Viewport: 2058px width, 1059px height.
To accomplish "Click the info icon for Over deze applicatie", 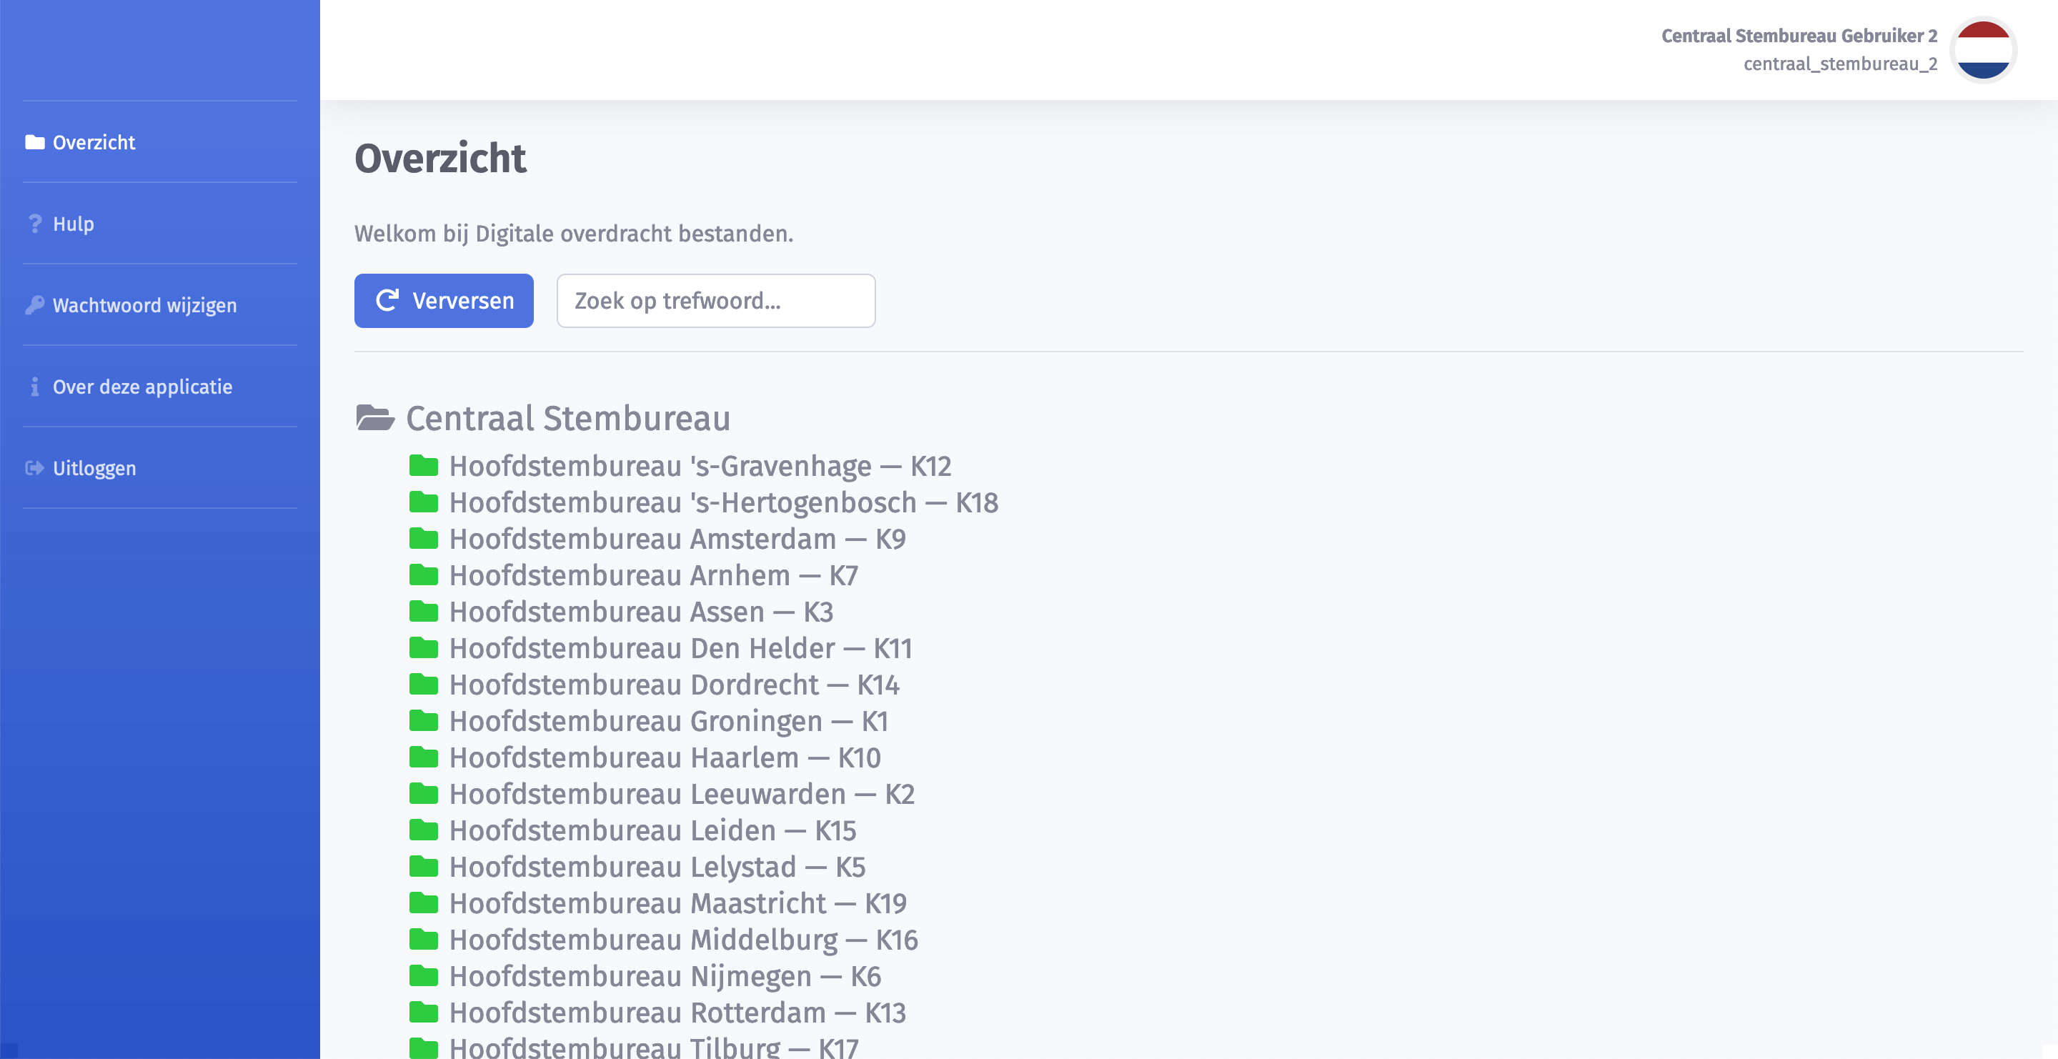I will tap(34, 387).
